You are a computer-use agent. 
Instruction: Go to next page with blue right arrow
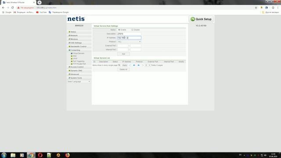[x=139, y=65]
